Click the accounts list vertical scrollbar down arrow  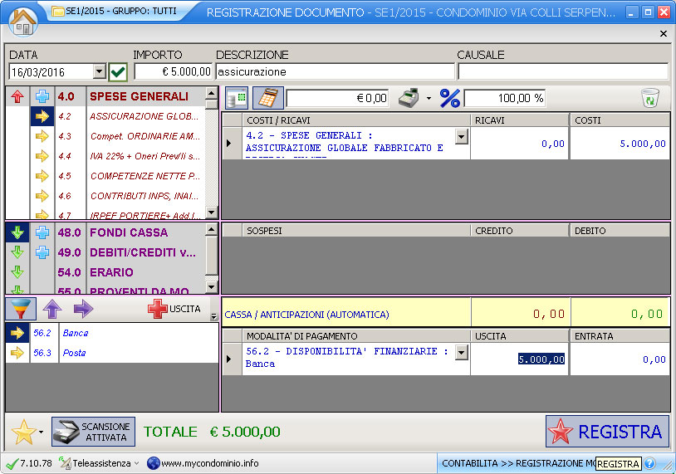211,213
